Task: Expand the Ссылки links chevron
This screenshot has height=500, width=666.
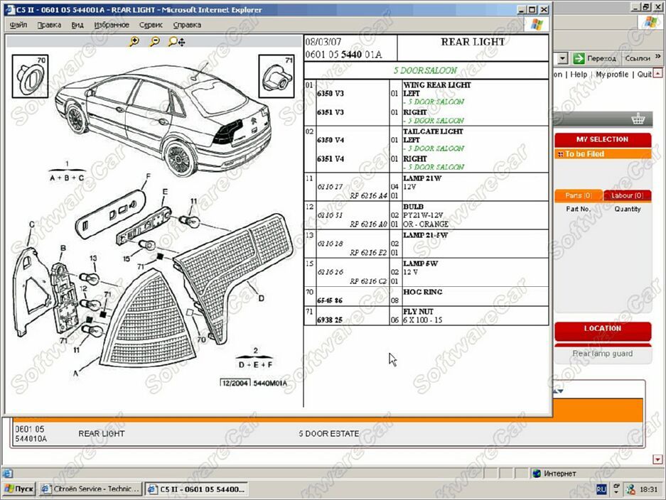Action: pyautogui.click(x=658, y=56)
